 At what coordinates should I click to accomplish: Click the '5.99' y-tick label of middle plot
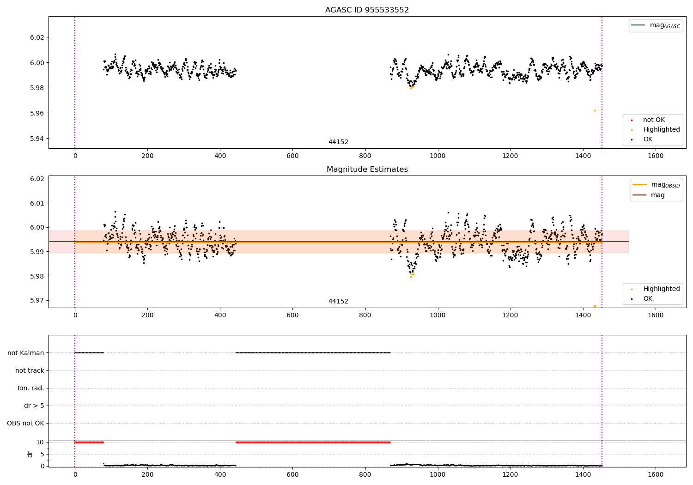click(x=37, y=252)
